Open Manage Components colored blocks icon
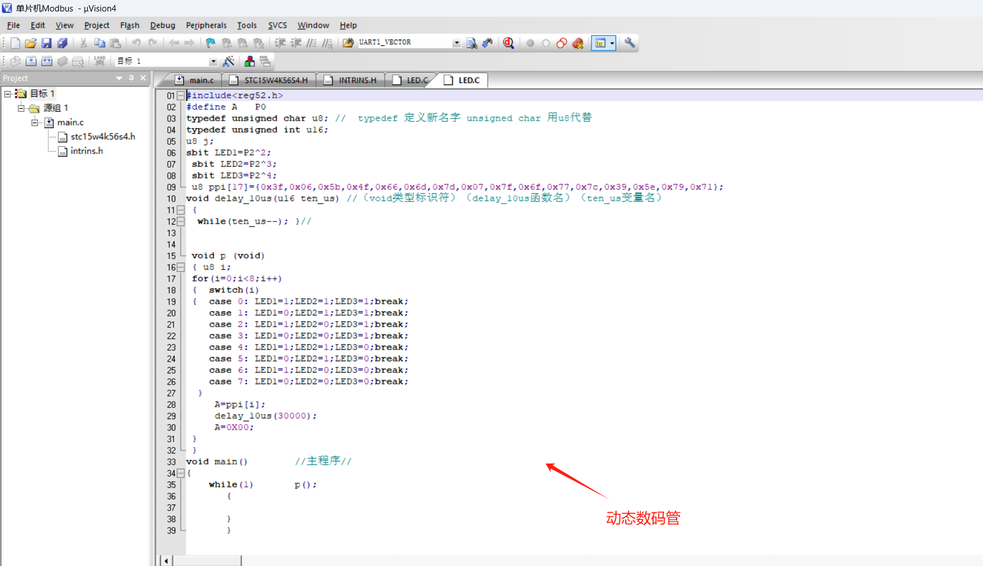Viewport: 983px width, 566px height. tap(250, 61)
